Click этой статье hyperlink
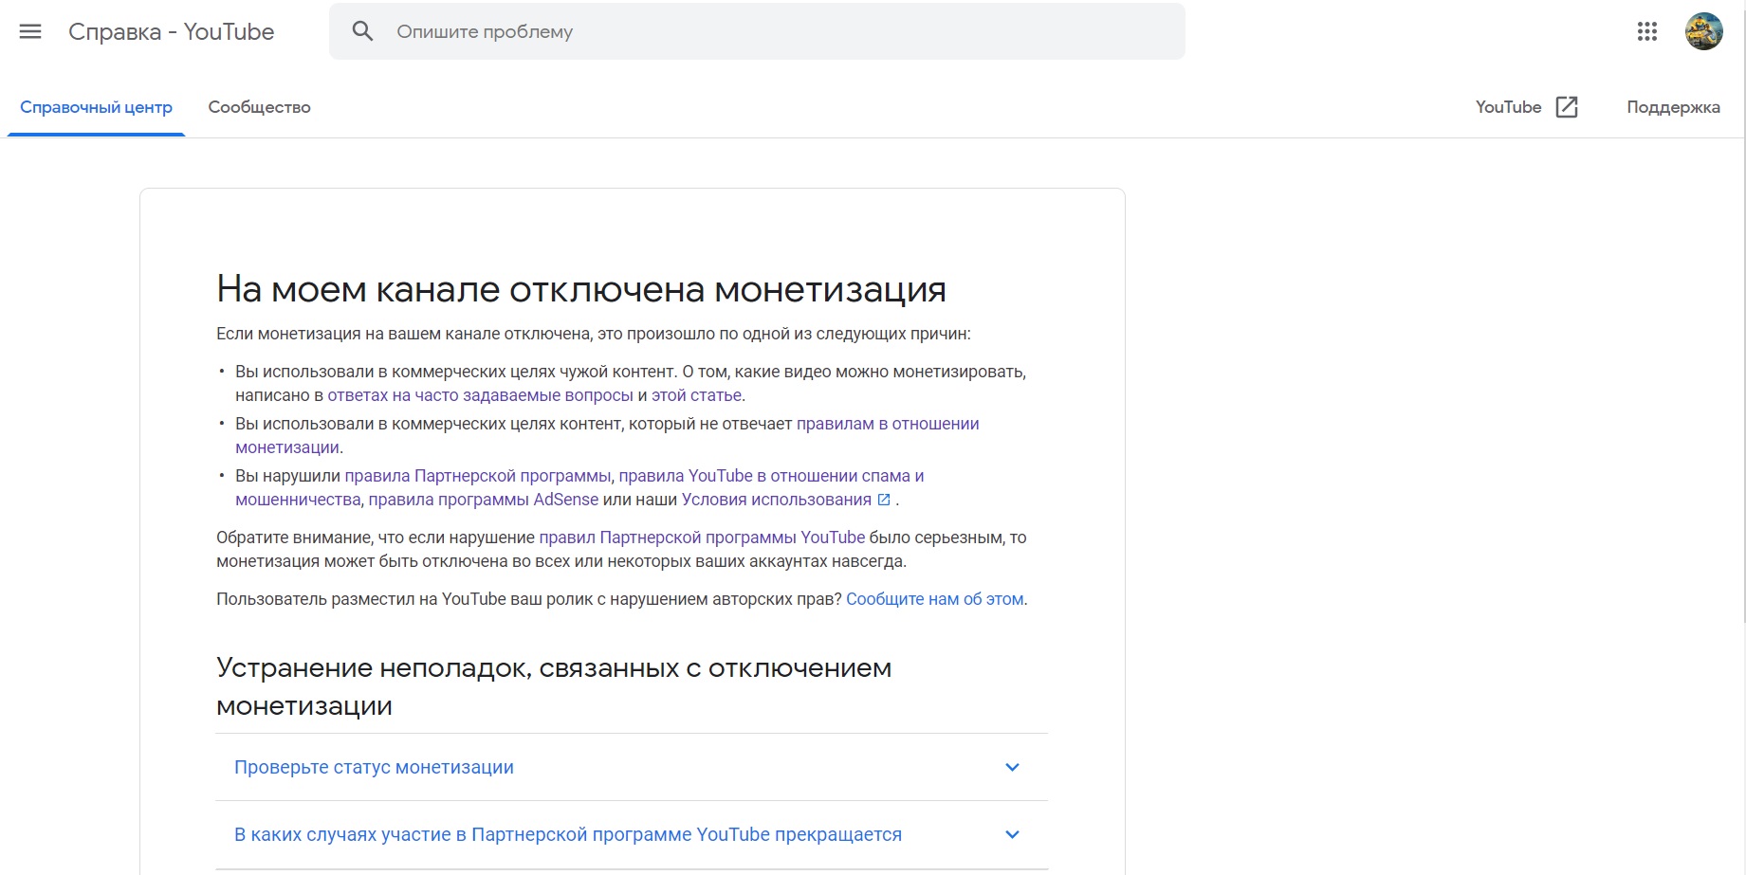 [x=701, y=394]
